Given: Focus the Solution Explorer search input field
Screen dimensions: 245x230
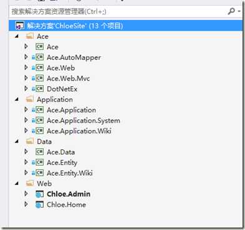Looking at the screenshot, I should (x=118, y=11).
